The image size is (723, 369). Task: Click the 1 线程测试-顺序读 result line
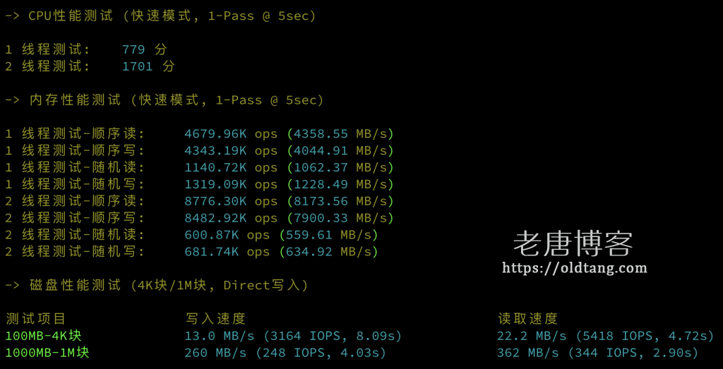(199, 134)
